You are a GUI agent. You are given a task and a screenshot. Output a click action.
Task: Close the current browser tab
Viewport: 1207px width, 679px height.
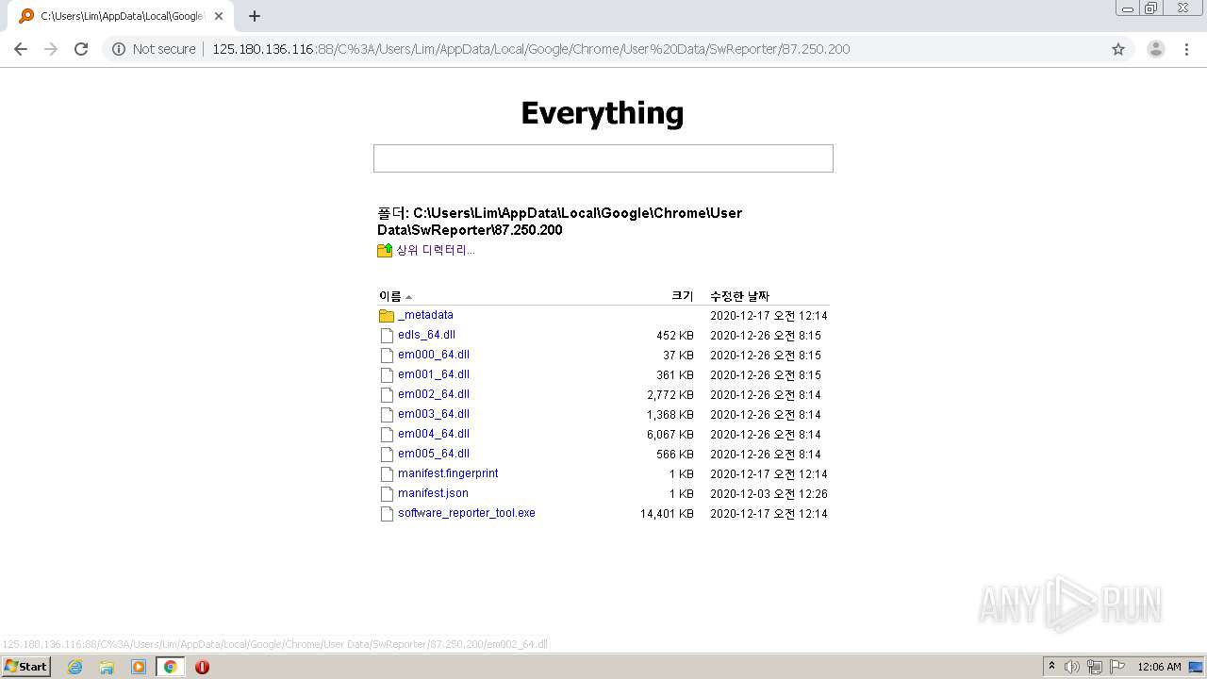[220, 16]
